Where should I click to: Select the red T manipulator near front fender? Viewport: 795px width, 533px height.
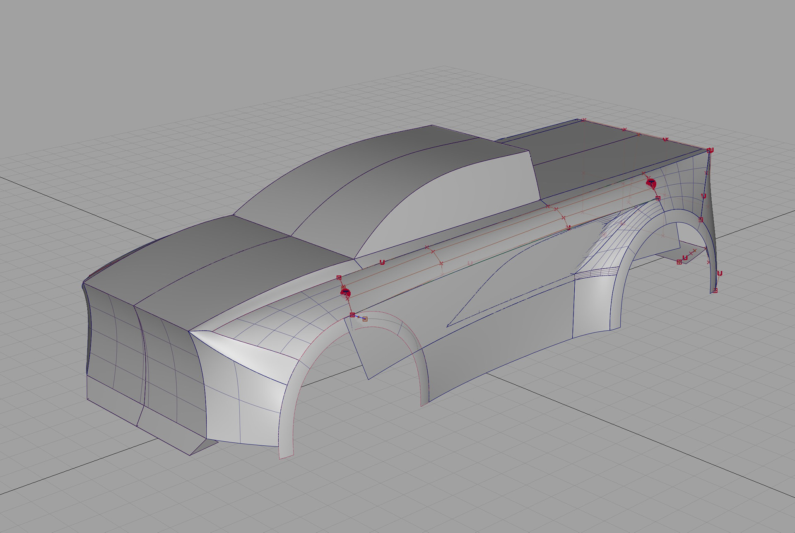tap(345, 293)
